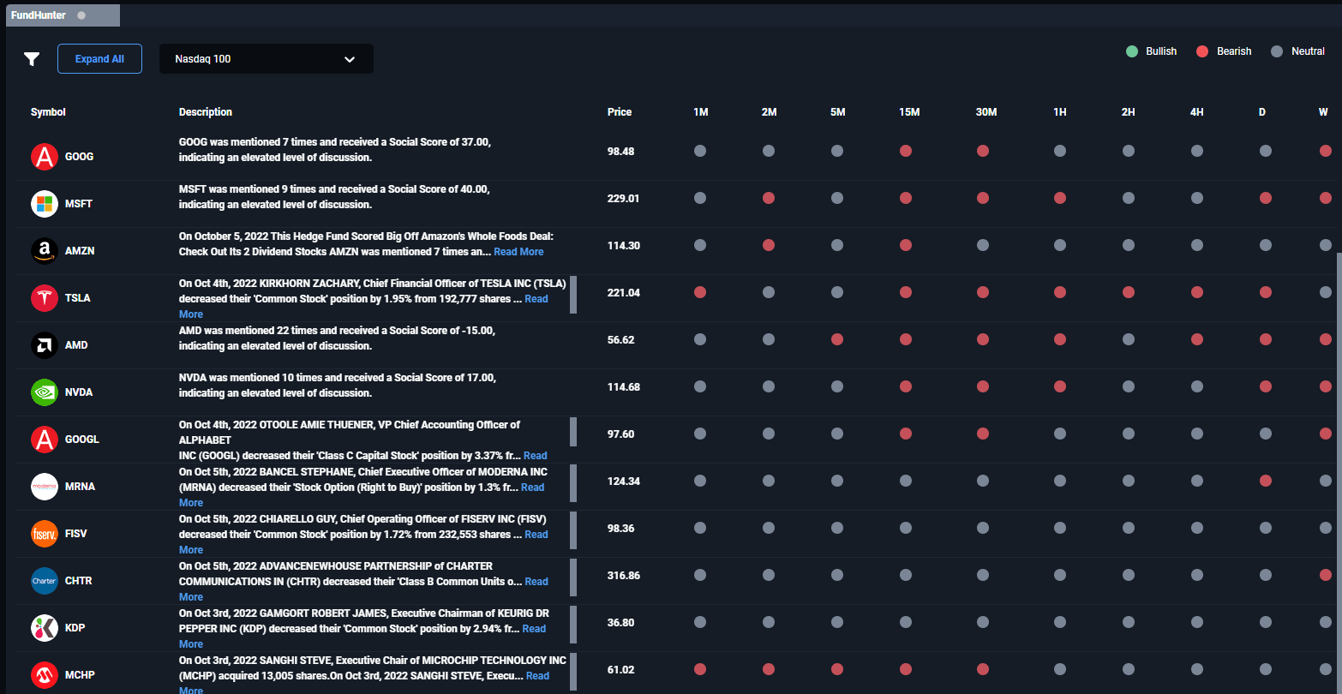The height and width of the screenshot is (694, 1342).
Task: Expand the KDP description gray bar
Action: pyautogui.click(x=573, y=625)
